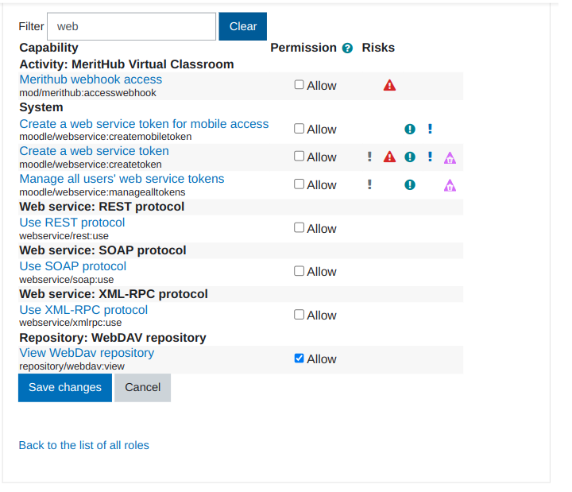Enable Allow for Use REST protocol
Screen dimensions: 572x492
tap(300, 227)
